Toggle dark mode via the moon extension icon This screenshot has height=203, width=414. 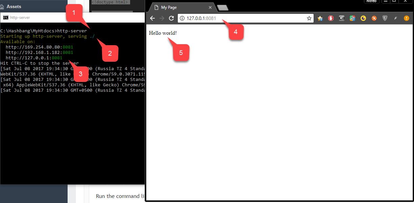click(x=363, y=18)
